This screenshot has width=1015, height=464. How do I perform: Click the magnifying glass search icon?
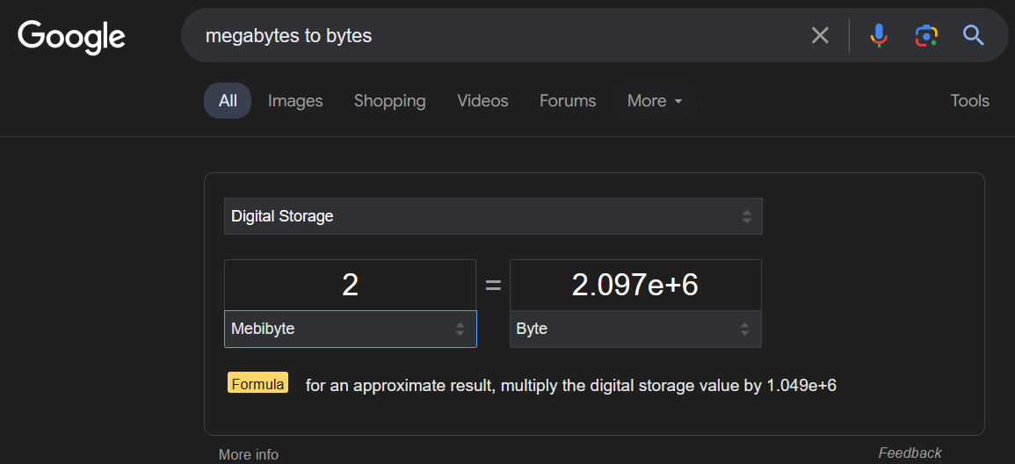(973, 35)
